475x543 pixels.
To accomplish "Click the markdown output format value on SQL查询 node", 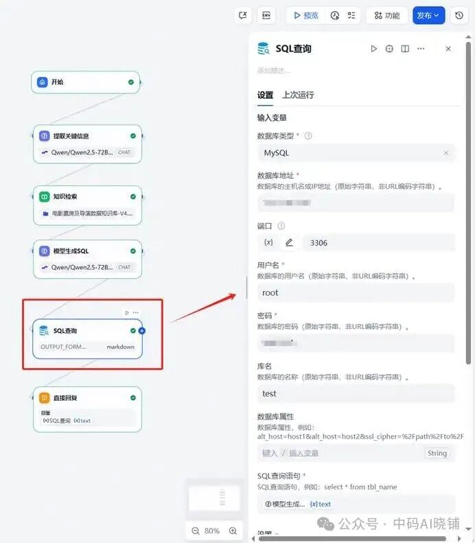I will click(x=120, y=347).
